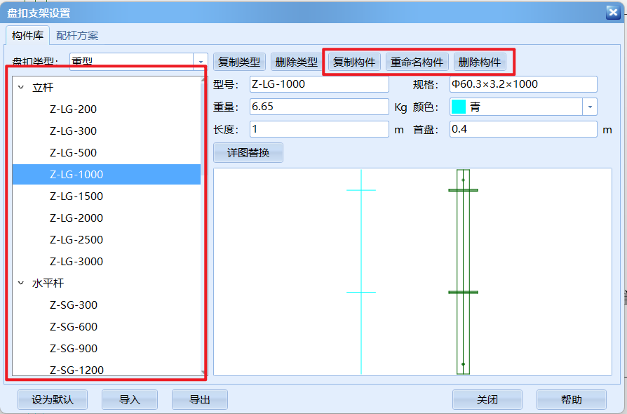Select Z-SG-600 in the component tree
This screenshot has height=414, width=627.
point(74,327)
